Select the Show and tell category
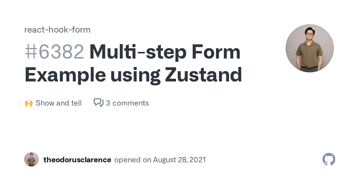 59,103
